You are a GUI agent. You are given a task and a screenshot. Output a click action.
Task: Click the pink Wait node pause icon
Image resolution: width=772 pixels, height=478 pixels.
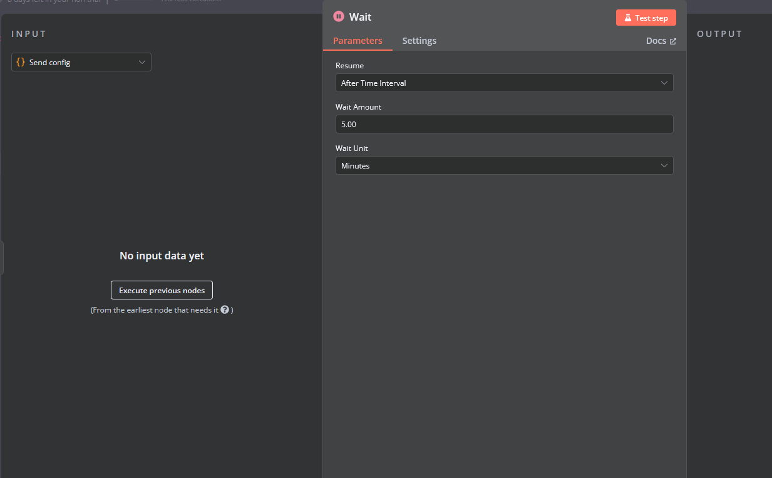point(339,17)
